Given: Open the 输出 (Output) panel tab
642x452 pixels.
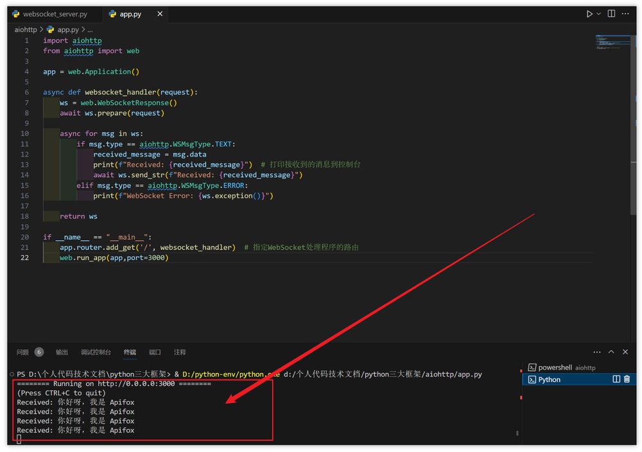Looking at the screenshot, I should [61, 352].
